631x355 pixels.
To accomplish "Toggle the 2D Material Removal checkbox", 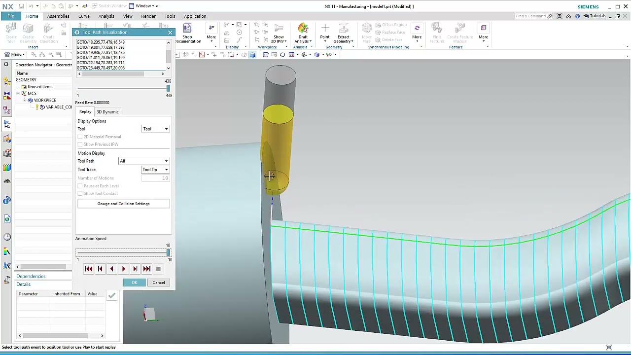I will (x=80, y=137).
